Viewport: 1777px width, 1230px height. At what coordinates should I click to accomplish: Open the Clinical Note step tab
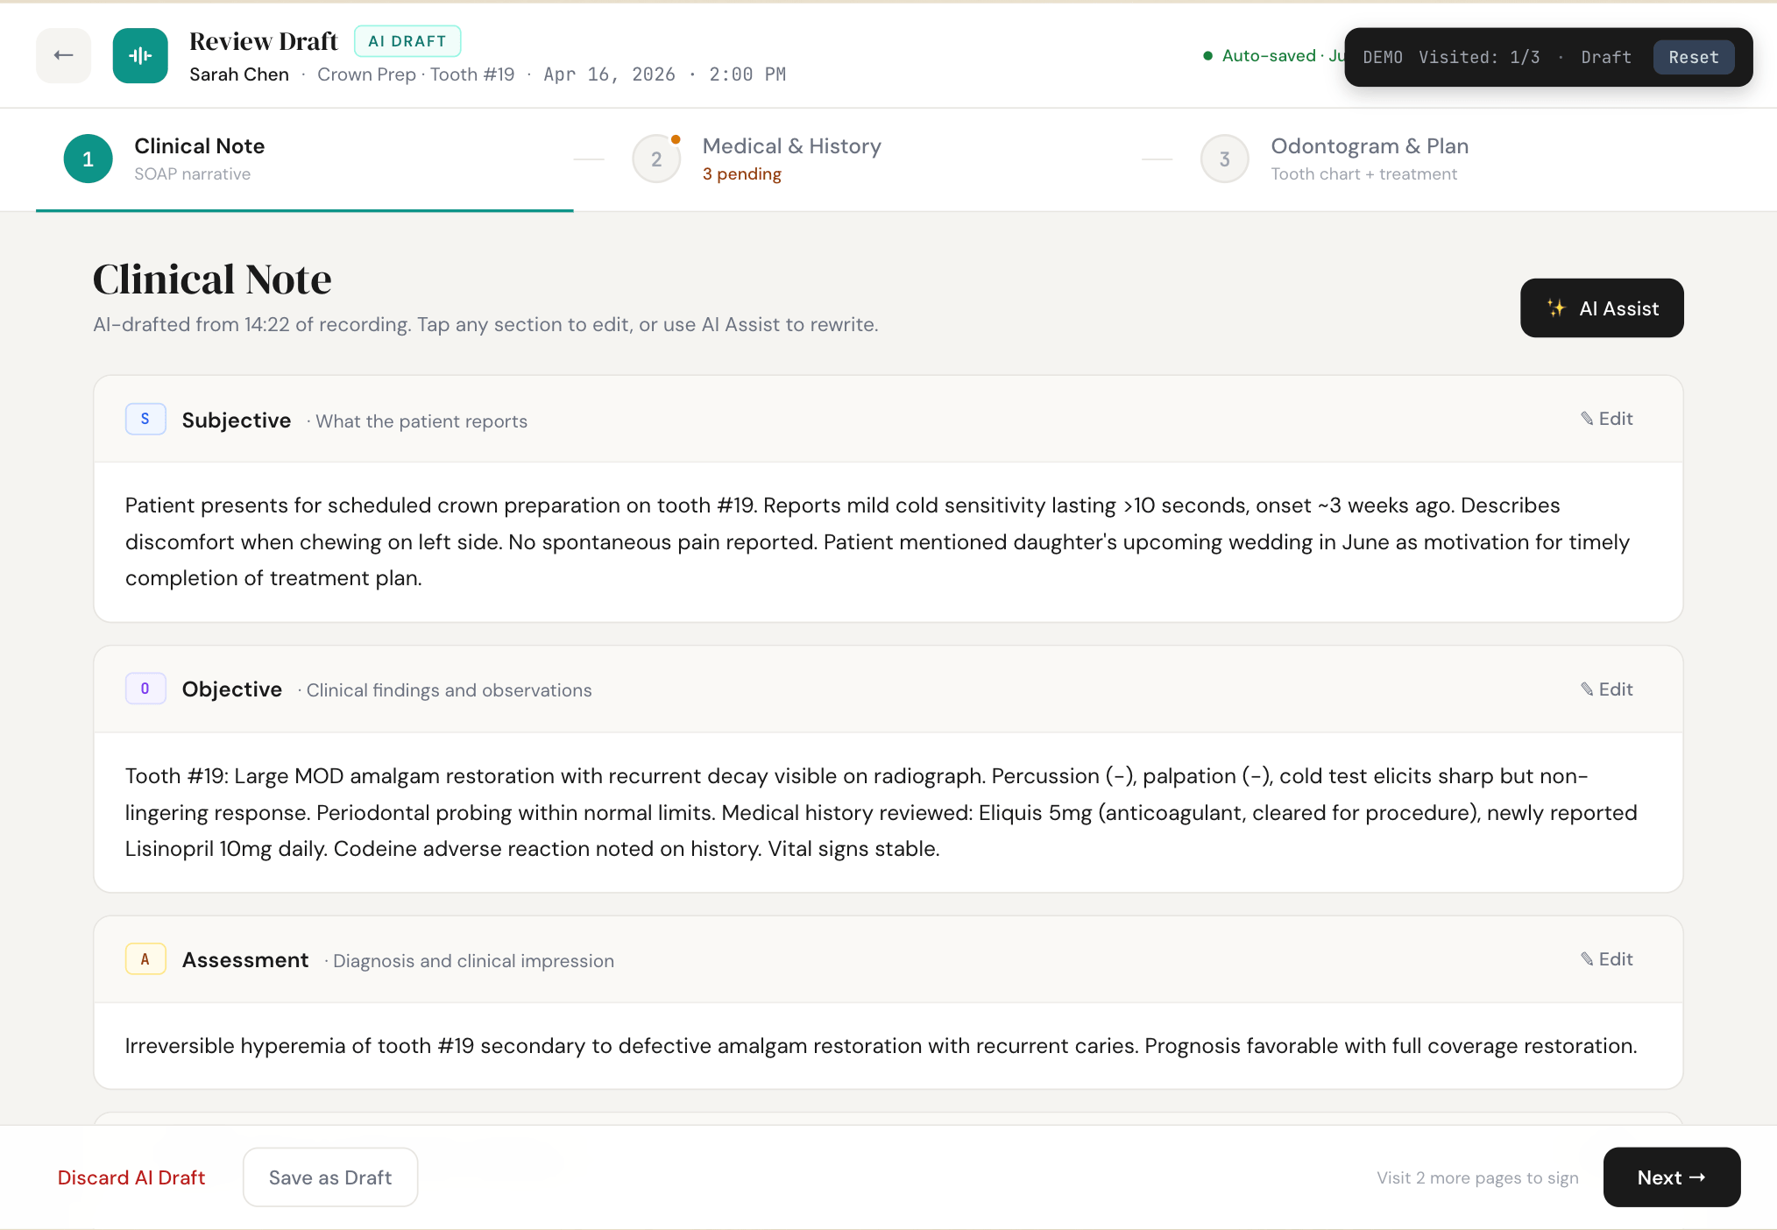click(304, 159)
